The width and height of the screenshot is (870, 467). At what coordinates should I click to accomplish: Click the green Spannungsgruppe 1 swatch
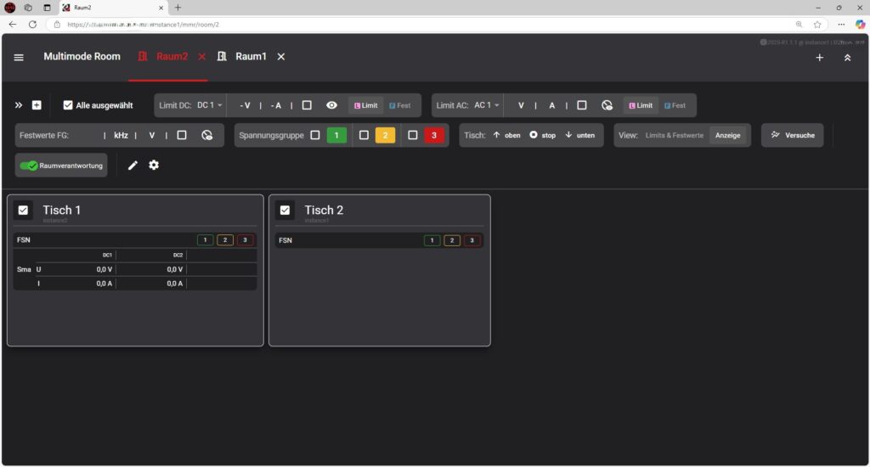point(336,135)
